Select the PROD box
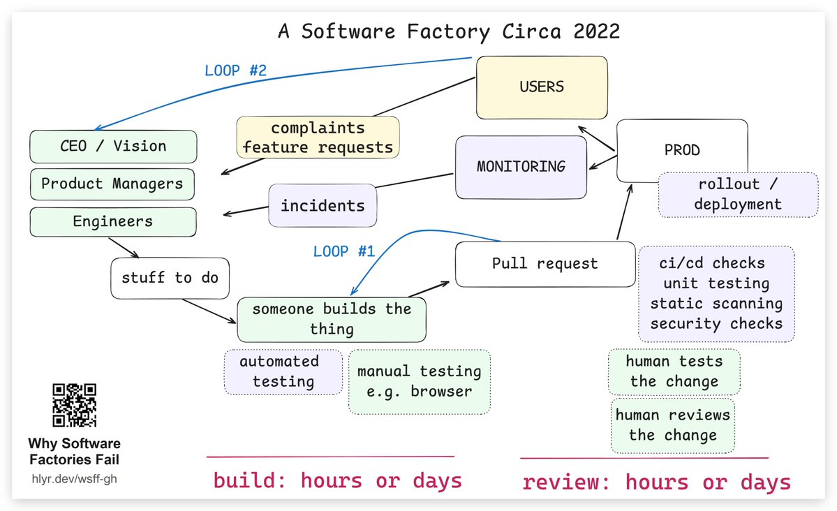Viewport: 837px width, 511px height. point(682,151)
